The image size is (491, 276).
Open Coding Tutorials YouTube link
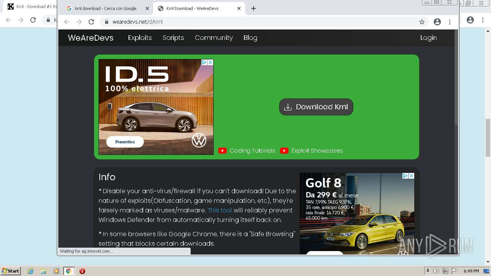click(252, 151)
